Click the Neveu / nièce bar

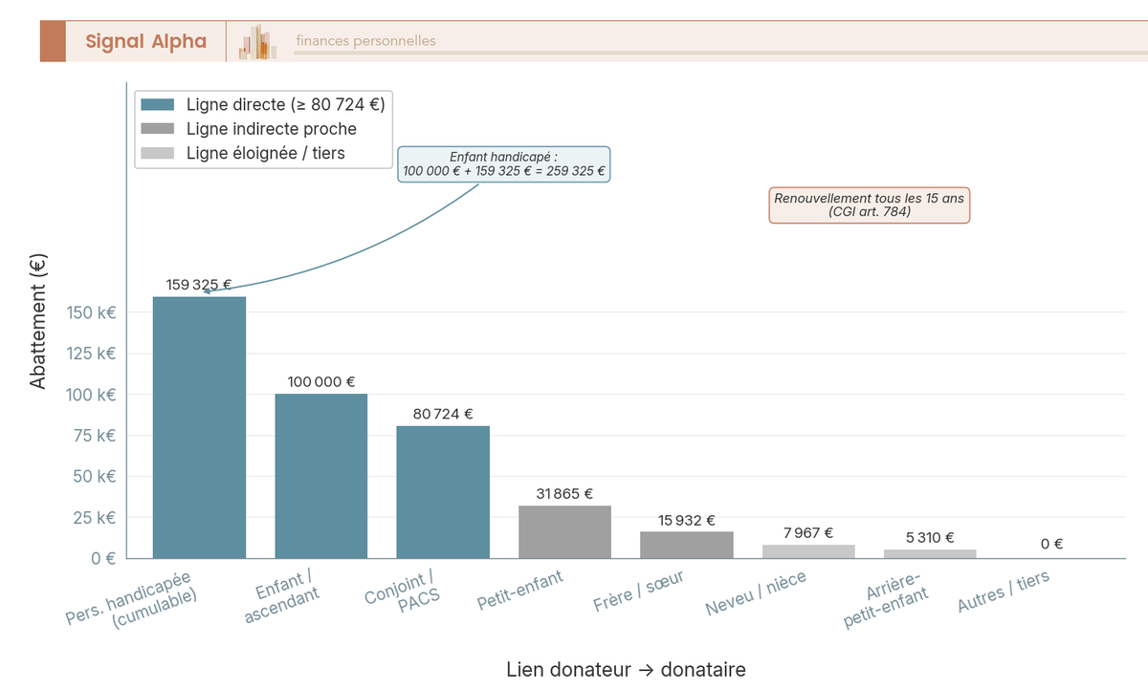808,551
